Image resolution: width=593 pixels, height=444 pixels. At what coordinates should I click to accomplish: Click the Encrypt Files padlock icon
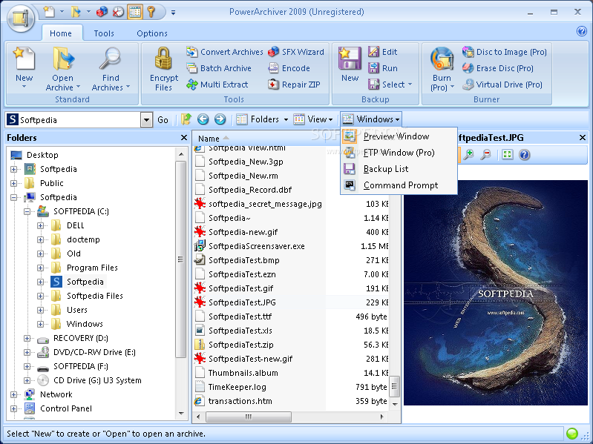(x=163, y=59)
